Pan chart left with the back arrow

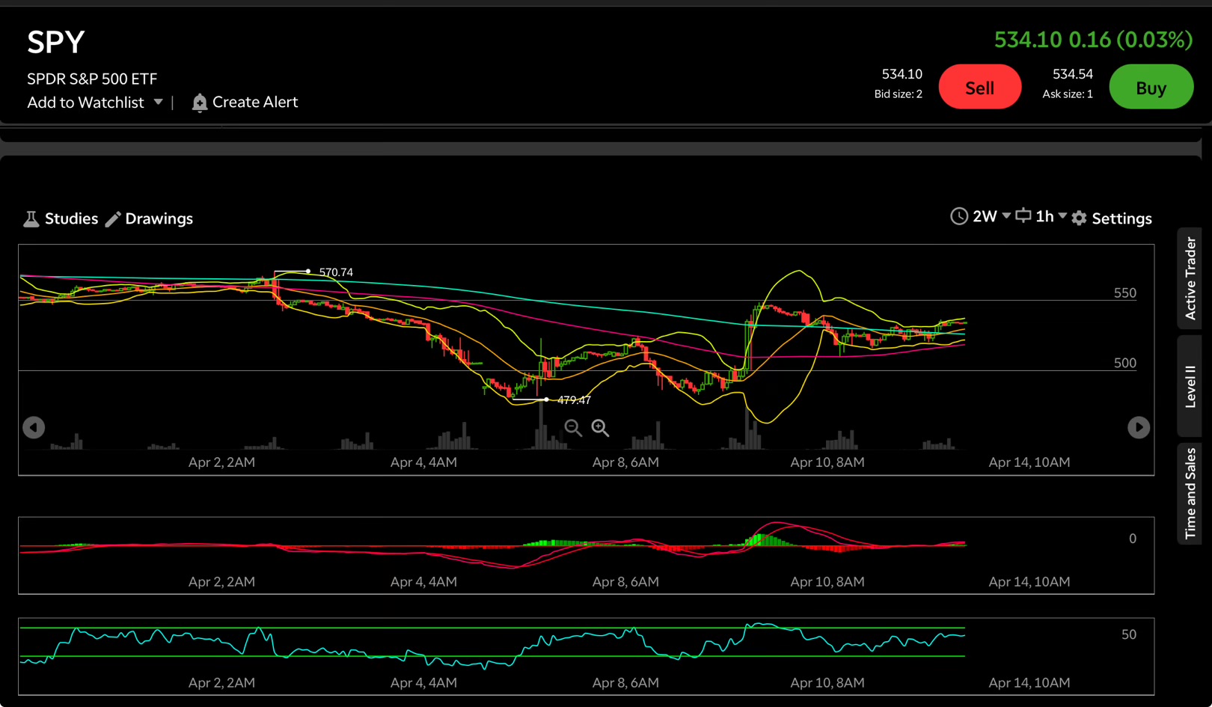click(x=34, y=427)
